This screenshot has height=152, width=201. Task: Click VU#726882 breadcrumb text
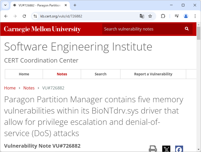click(x=53, y=88)
